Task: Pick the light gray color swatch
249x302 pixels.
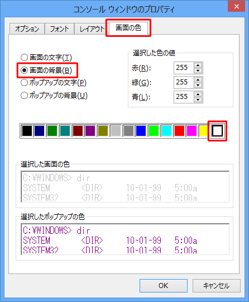Action: point(116,131)
